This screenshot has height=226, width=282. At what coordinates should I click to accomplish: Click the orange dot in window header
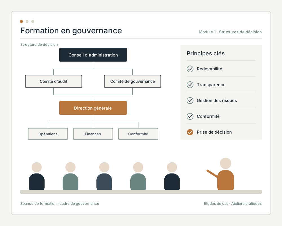tap(21, 21)
